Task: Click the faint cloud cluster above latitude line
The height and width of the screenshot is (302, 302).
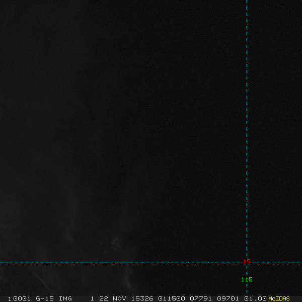Action: tap(115, 243)
